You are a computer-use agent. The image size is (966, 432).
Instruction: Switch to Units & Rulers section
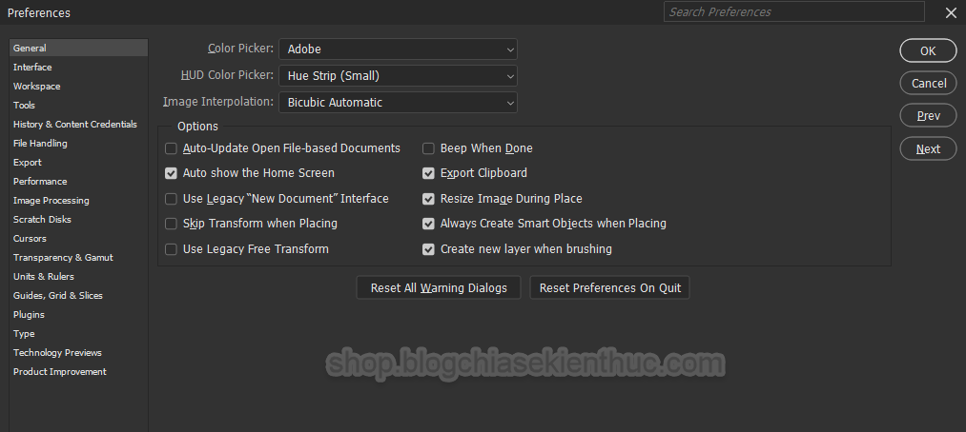44,277
